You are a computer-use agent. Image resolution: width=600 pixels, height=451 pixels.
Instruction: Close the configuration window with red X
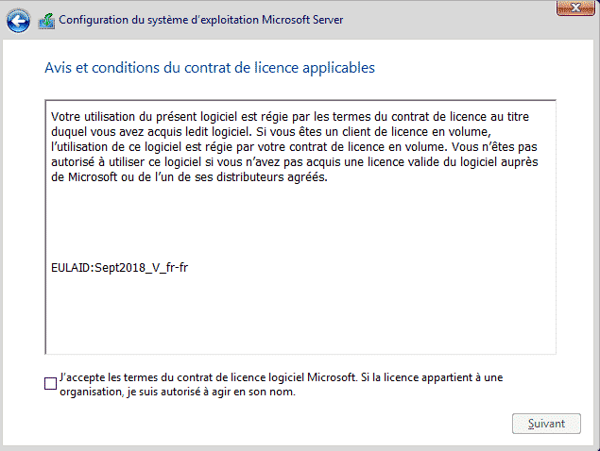[569, 8]
